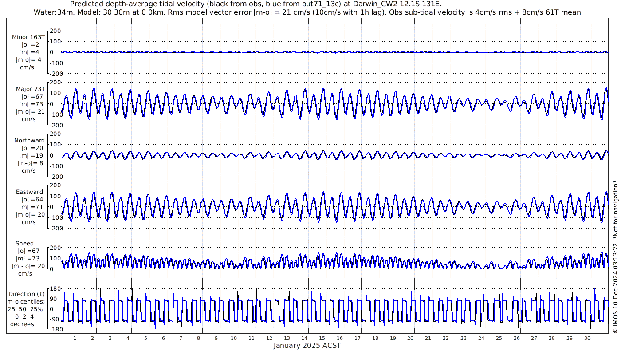Click day 22 on the date axis
This screenshot has width=621, height=355.
click(446, 339)
